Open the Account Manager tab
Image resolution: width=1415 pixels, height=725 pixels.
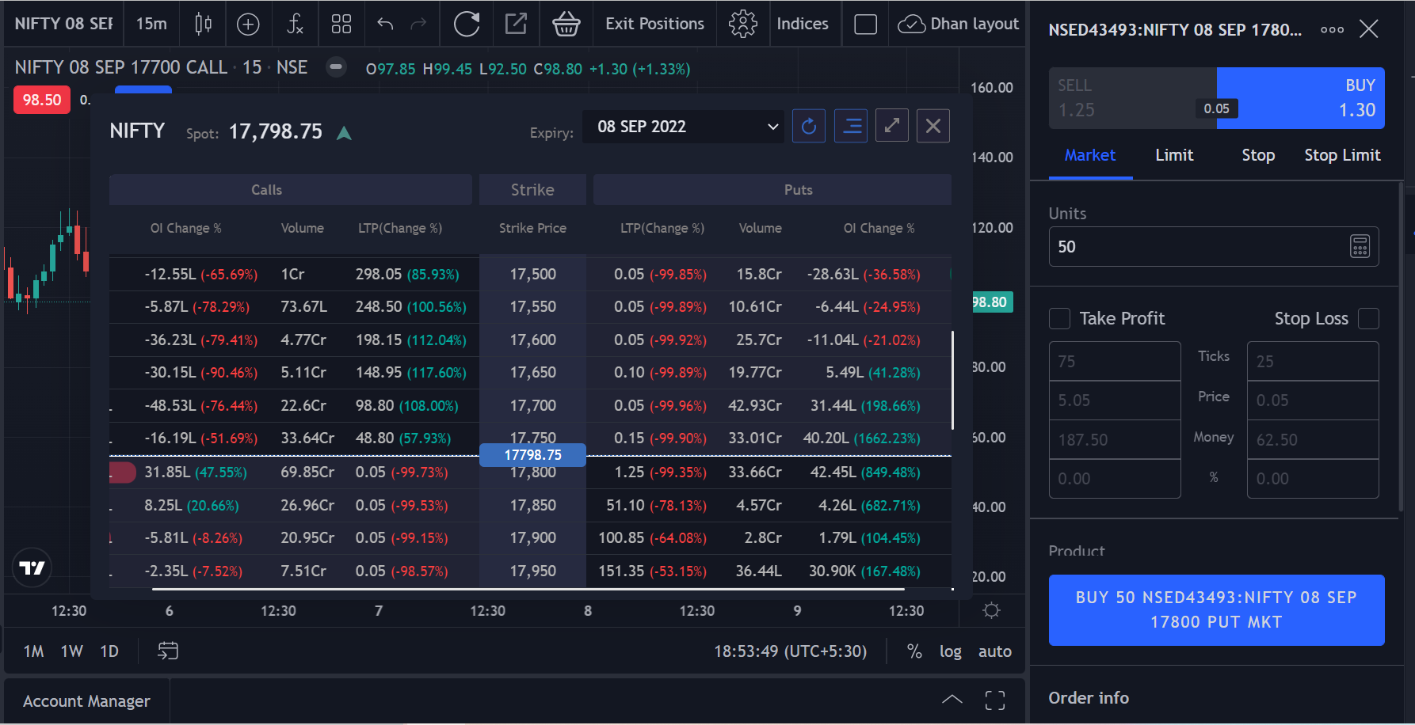coord(86,701)
